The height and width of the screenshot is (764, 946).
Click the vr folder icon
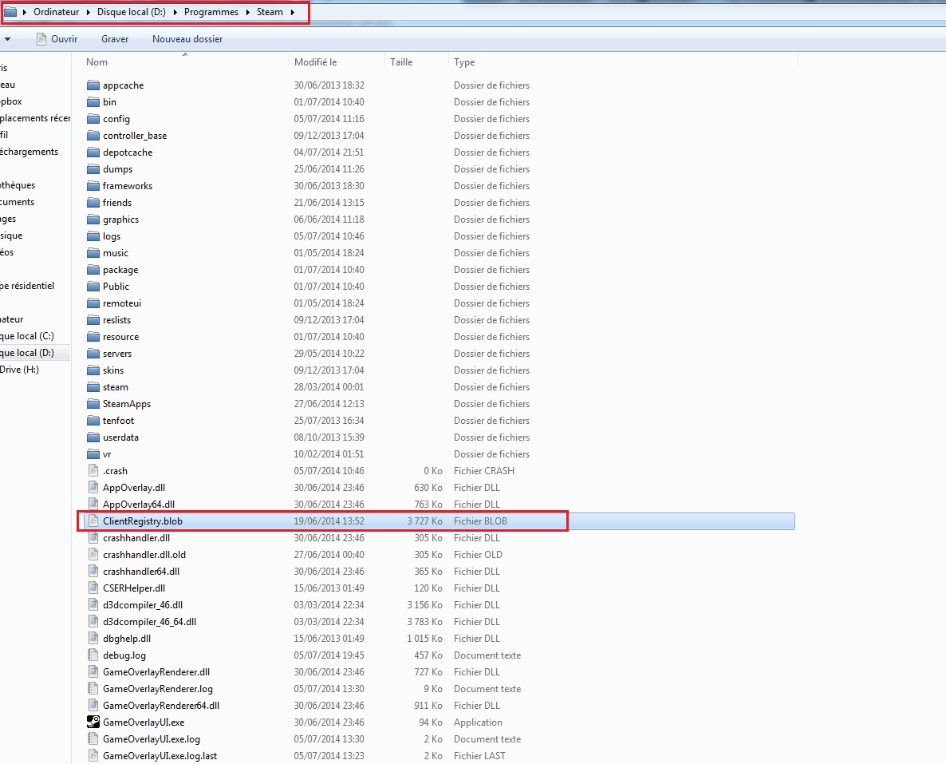93,454
